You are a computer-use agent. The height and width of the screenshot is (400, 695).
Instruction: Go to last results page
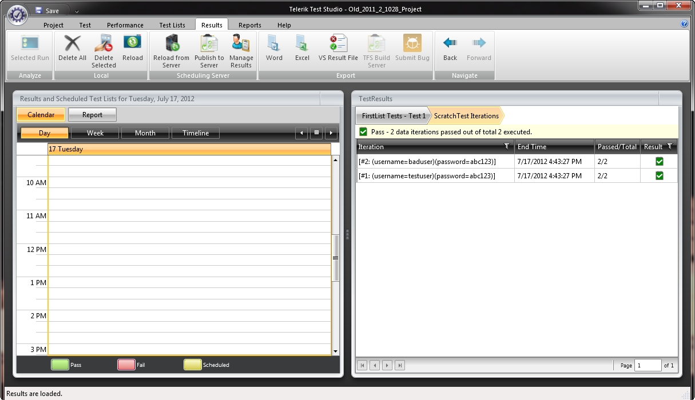tap(400, 365)
